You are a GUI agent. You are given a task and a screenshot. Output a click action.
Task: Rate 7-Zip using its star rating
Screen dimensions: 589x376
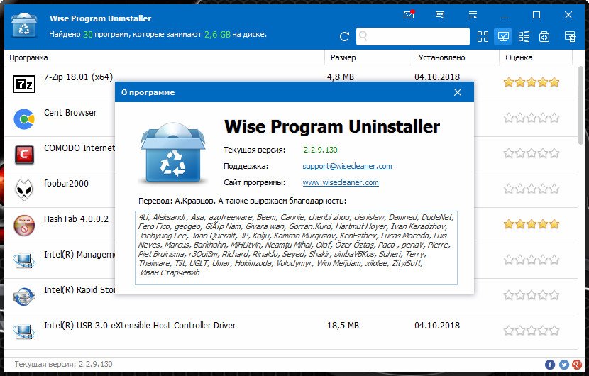coord(531,82)
